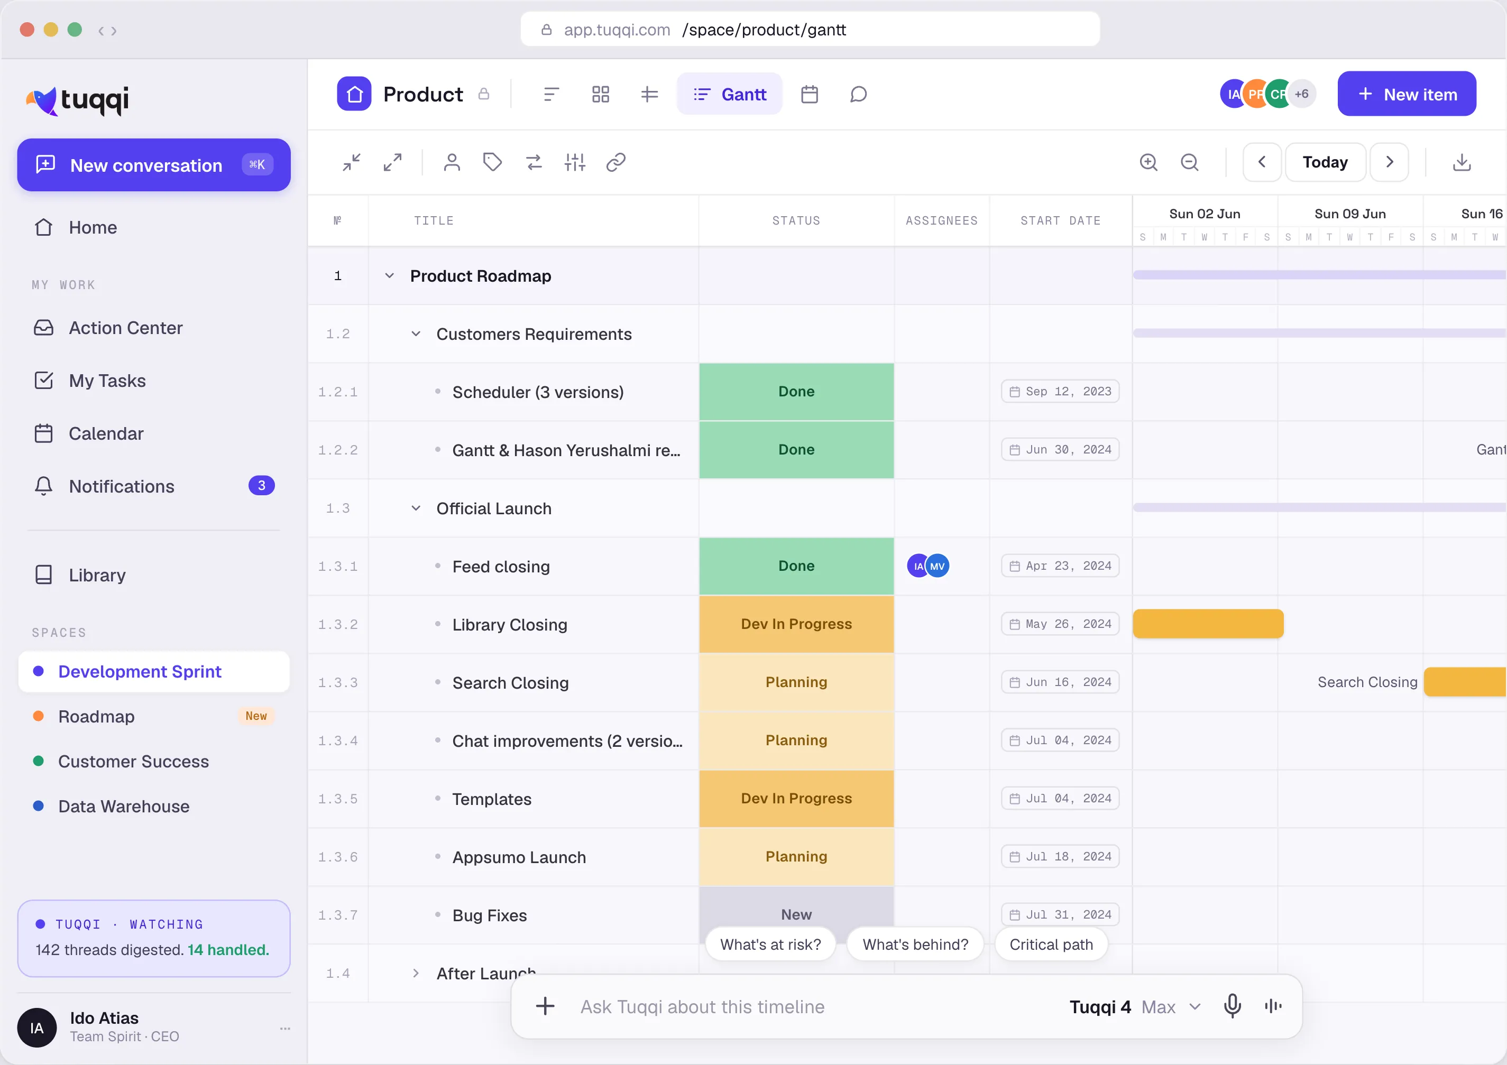Open the Jun 30, 2024 start date picker
The width and height of the screenshot is (1507, 1065).
[x=1060, y=449]
